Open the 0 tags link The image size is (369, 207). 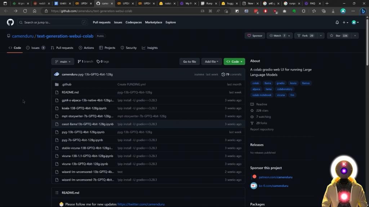tap(103, 61)
